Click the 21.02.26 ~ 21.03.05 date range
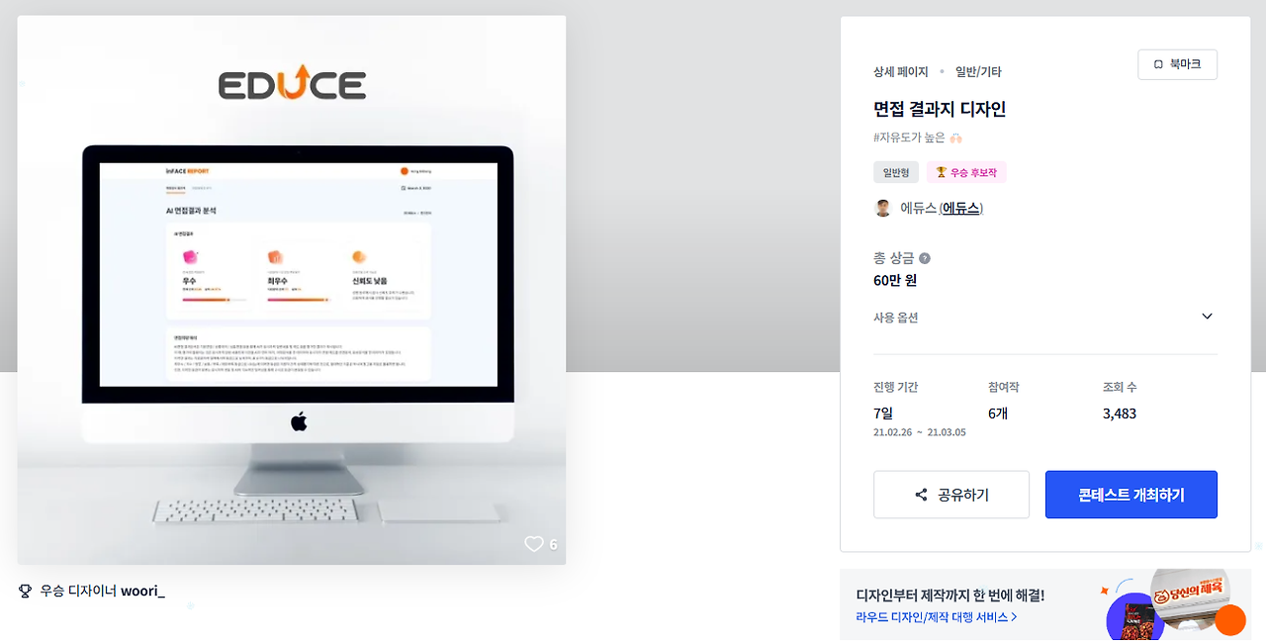Viewport: 1266px width, 644px height. [920, 432]
